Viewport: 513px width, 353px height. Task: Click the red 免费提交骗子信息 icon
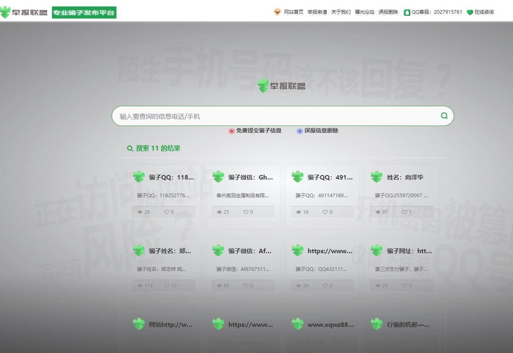tap(231, 131)
